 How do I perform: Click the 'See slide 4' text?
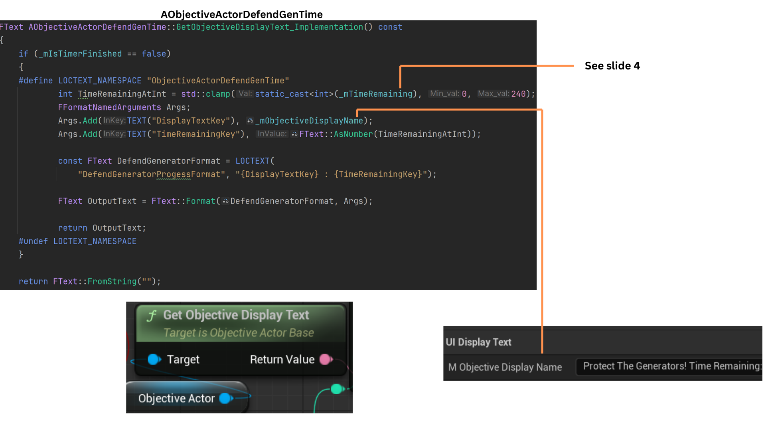(612, 66)
